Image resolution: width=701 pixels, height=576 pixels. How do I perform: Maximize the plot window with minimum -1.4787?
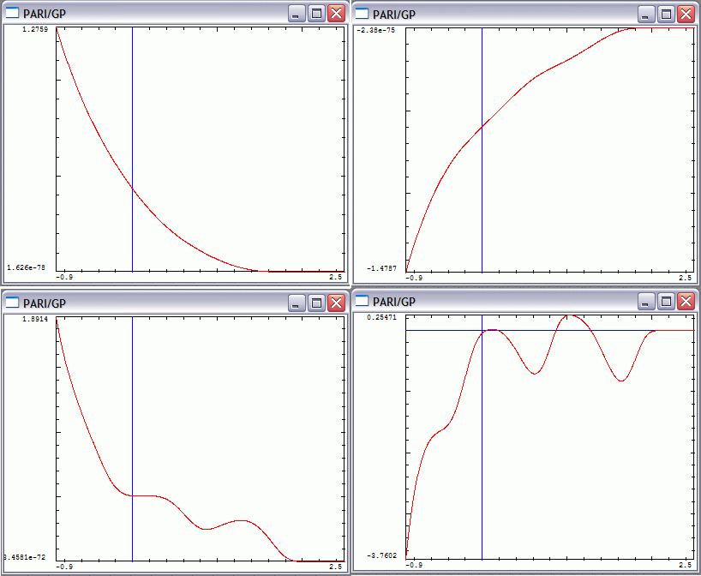[x=665, y=14]
